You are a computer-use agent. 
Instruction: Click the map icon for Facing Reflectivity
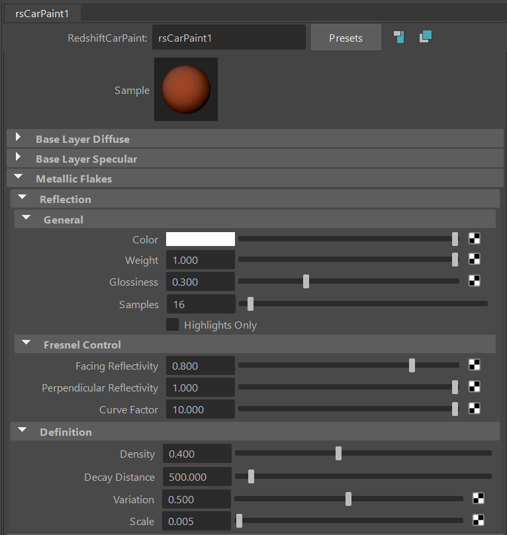click(x=474, y=365)
